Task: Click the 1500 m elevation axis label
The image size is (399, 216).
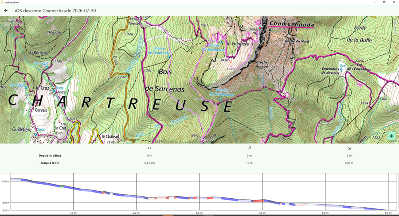Action: pos(5,203)
